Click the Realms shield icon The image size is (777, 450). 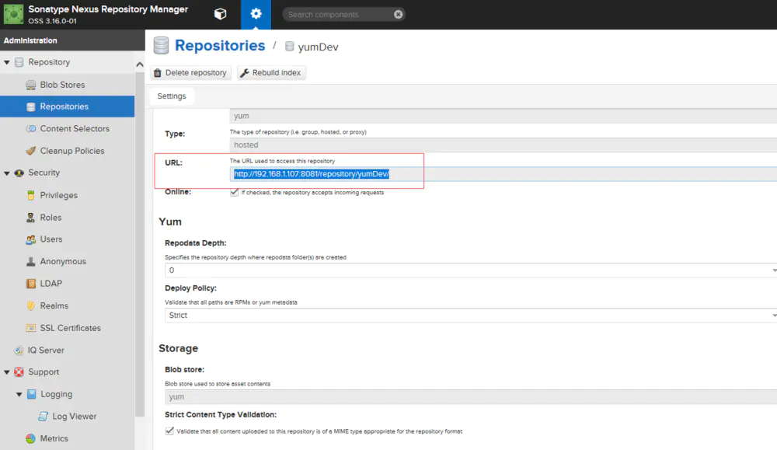[31, 305]
